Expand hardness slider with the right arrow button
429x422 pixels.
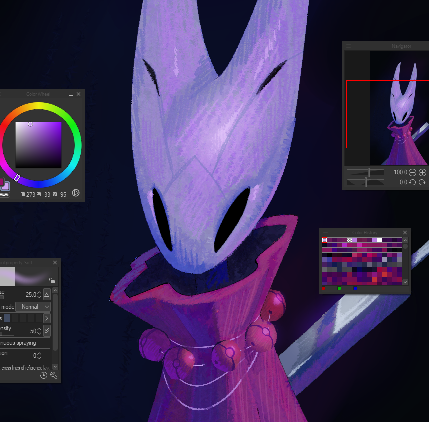click(x=47, y=318)
